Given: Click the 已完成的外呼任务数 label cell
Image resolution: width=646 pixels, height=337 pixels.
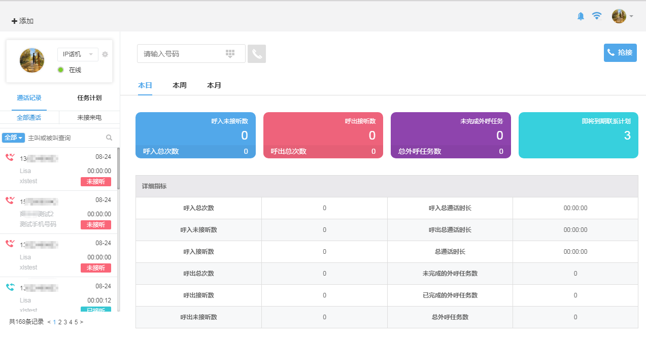Looking at the screenshot, I should [x=450, y=295].
